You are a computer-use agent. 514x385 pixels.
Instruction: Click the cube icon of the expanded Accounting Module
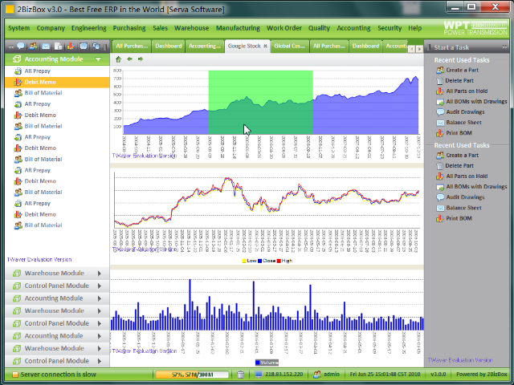coord(17,59)
